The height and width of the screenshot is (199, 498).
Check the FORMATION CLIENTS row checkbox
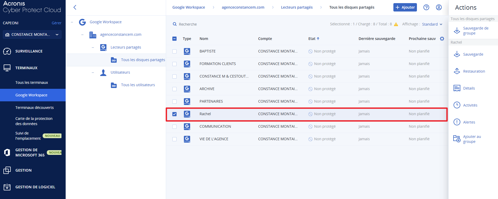[x=174, y=64]
